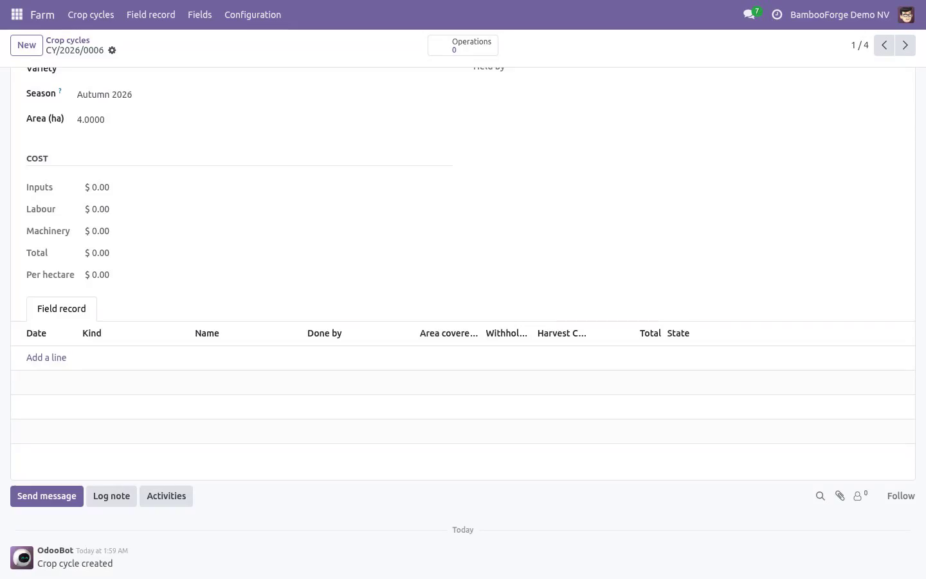Image resolution: width=926 pixels, height=579 pixels.
Task: Click the Farm app title
Action: click(x=42, y=14)
